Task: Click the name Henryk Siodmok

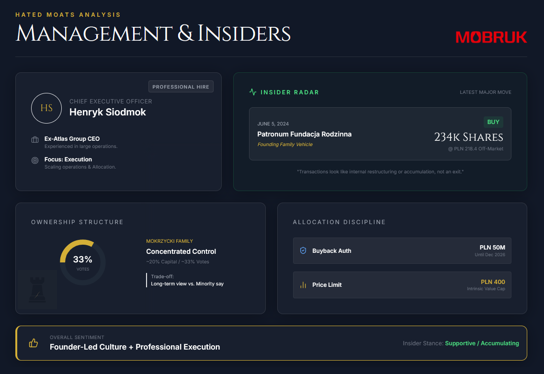Action: pyautogui.click(x=108, y=112)
